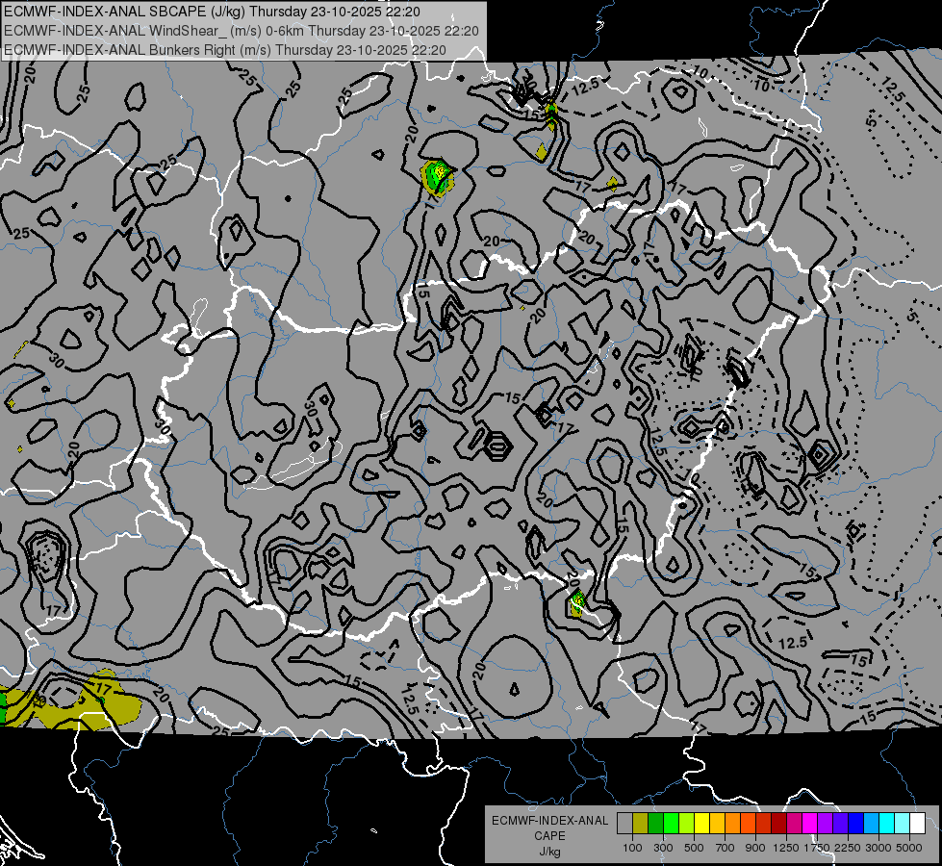This screenshot has height=866, width=942.
Task: Click the WindShear 0-6km title line
Action: [x=241, y=31]
